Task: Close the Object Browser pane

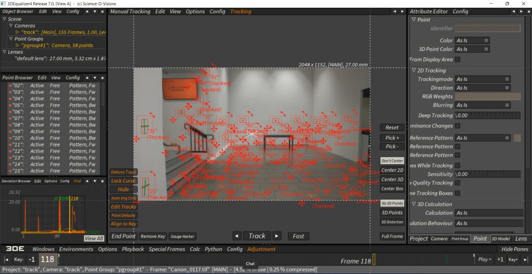Action: 102,11
